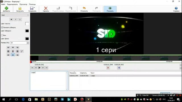Click the video filmstrip thumbnail track
Viewport: 182px width, 102px height.
(x=106, y=58)
